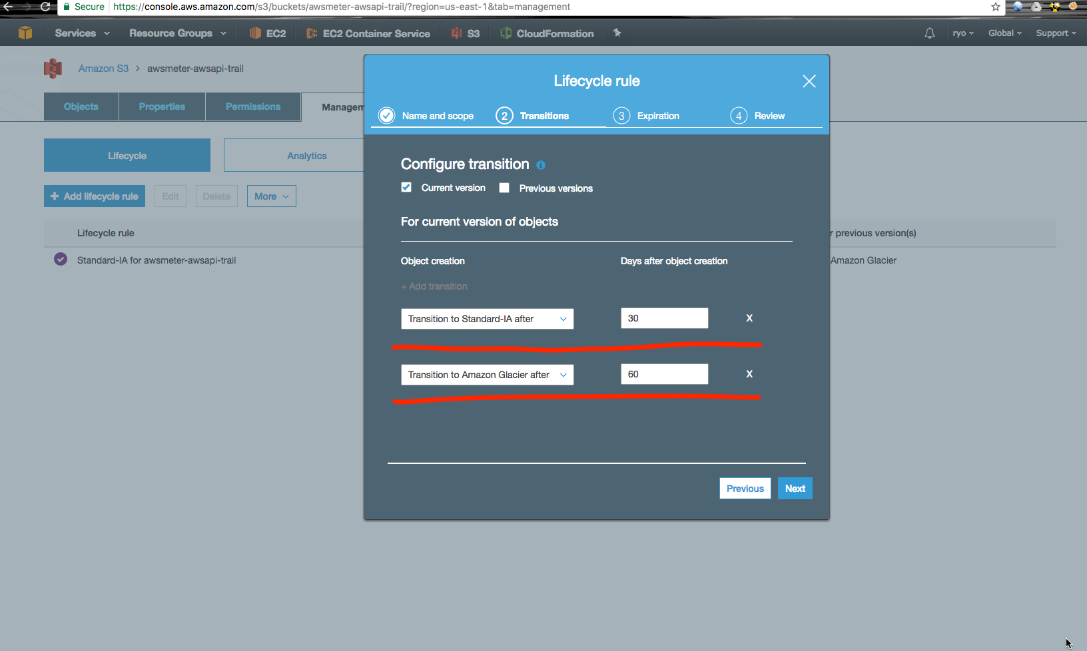
Task: Click the pin shortcuts icon
Action: (x=617, y=33)
